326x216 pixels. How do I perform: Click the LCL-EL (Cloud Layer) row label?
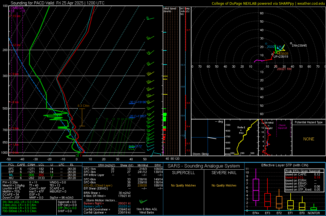(98, 185)
